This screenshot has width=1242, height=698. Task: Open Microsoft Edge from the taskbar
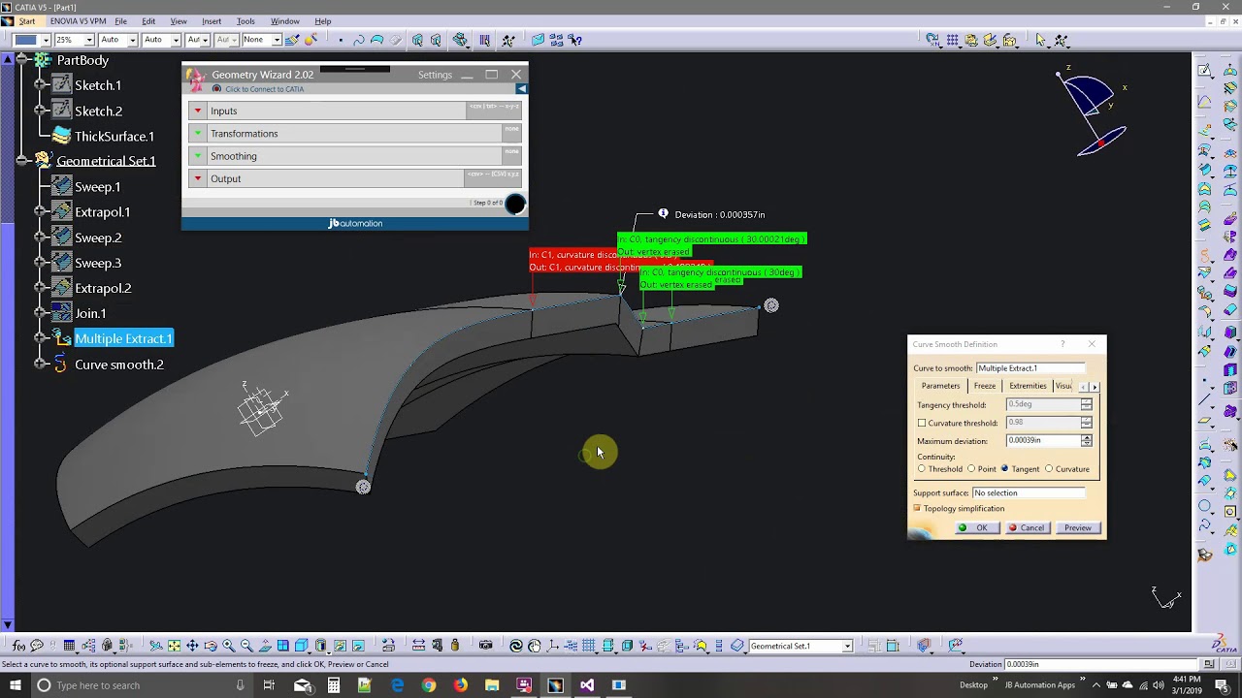(x=397, y=685)
